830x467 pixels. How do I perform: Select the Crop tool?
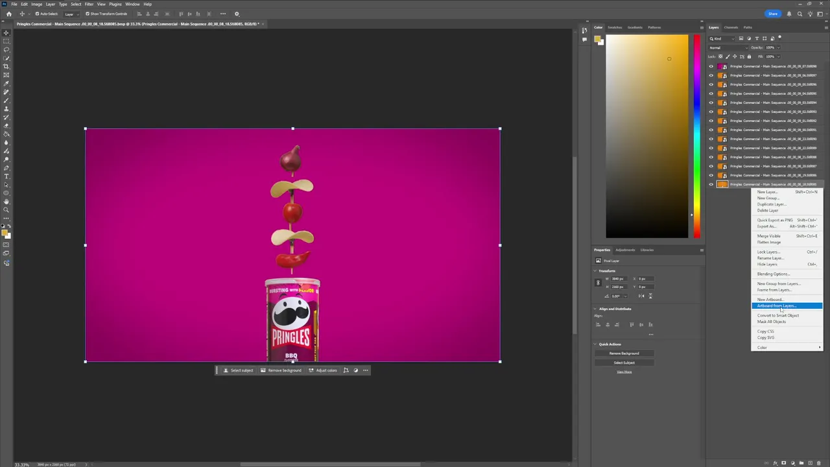tap(6, 66)
